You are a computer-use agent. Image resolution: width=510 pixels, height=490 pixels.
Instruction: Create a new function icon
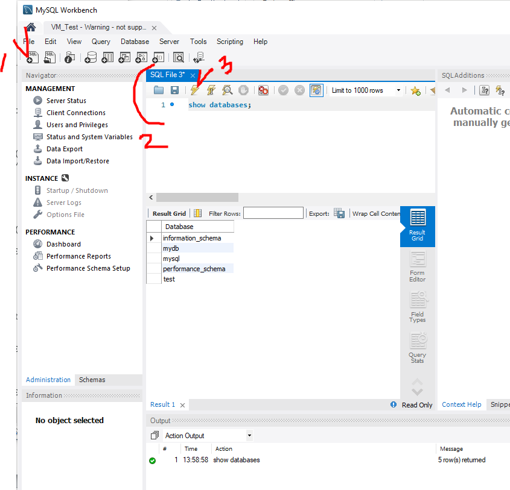coord(158,57)
